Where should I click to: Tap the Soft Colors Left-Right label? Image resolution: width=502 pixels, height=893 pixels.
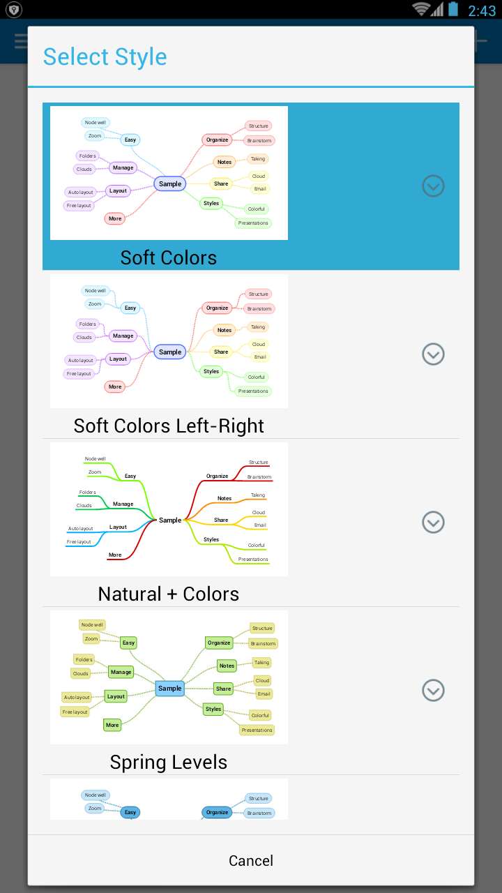(169, 426)
